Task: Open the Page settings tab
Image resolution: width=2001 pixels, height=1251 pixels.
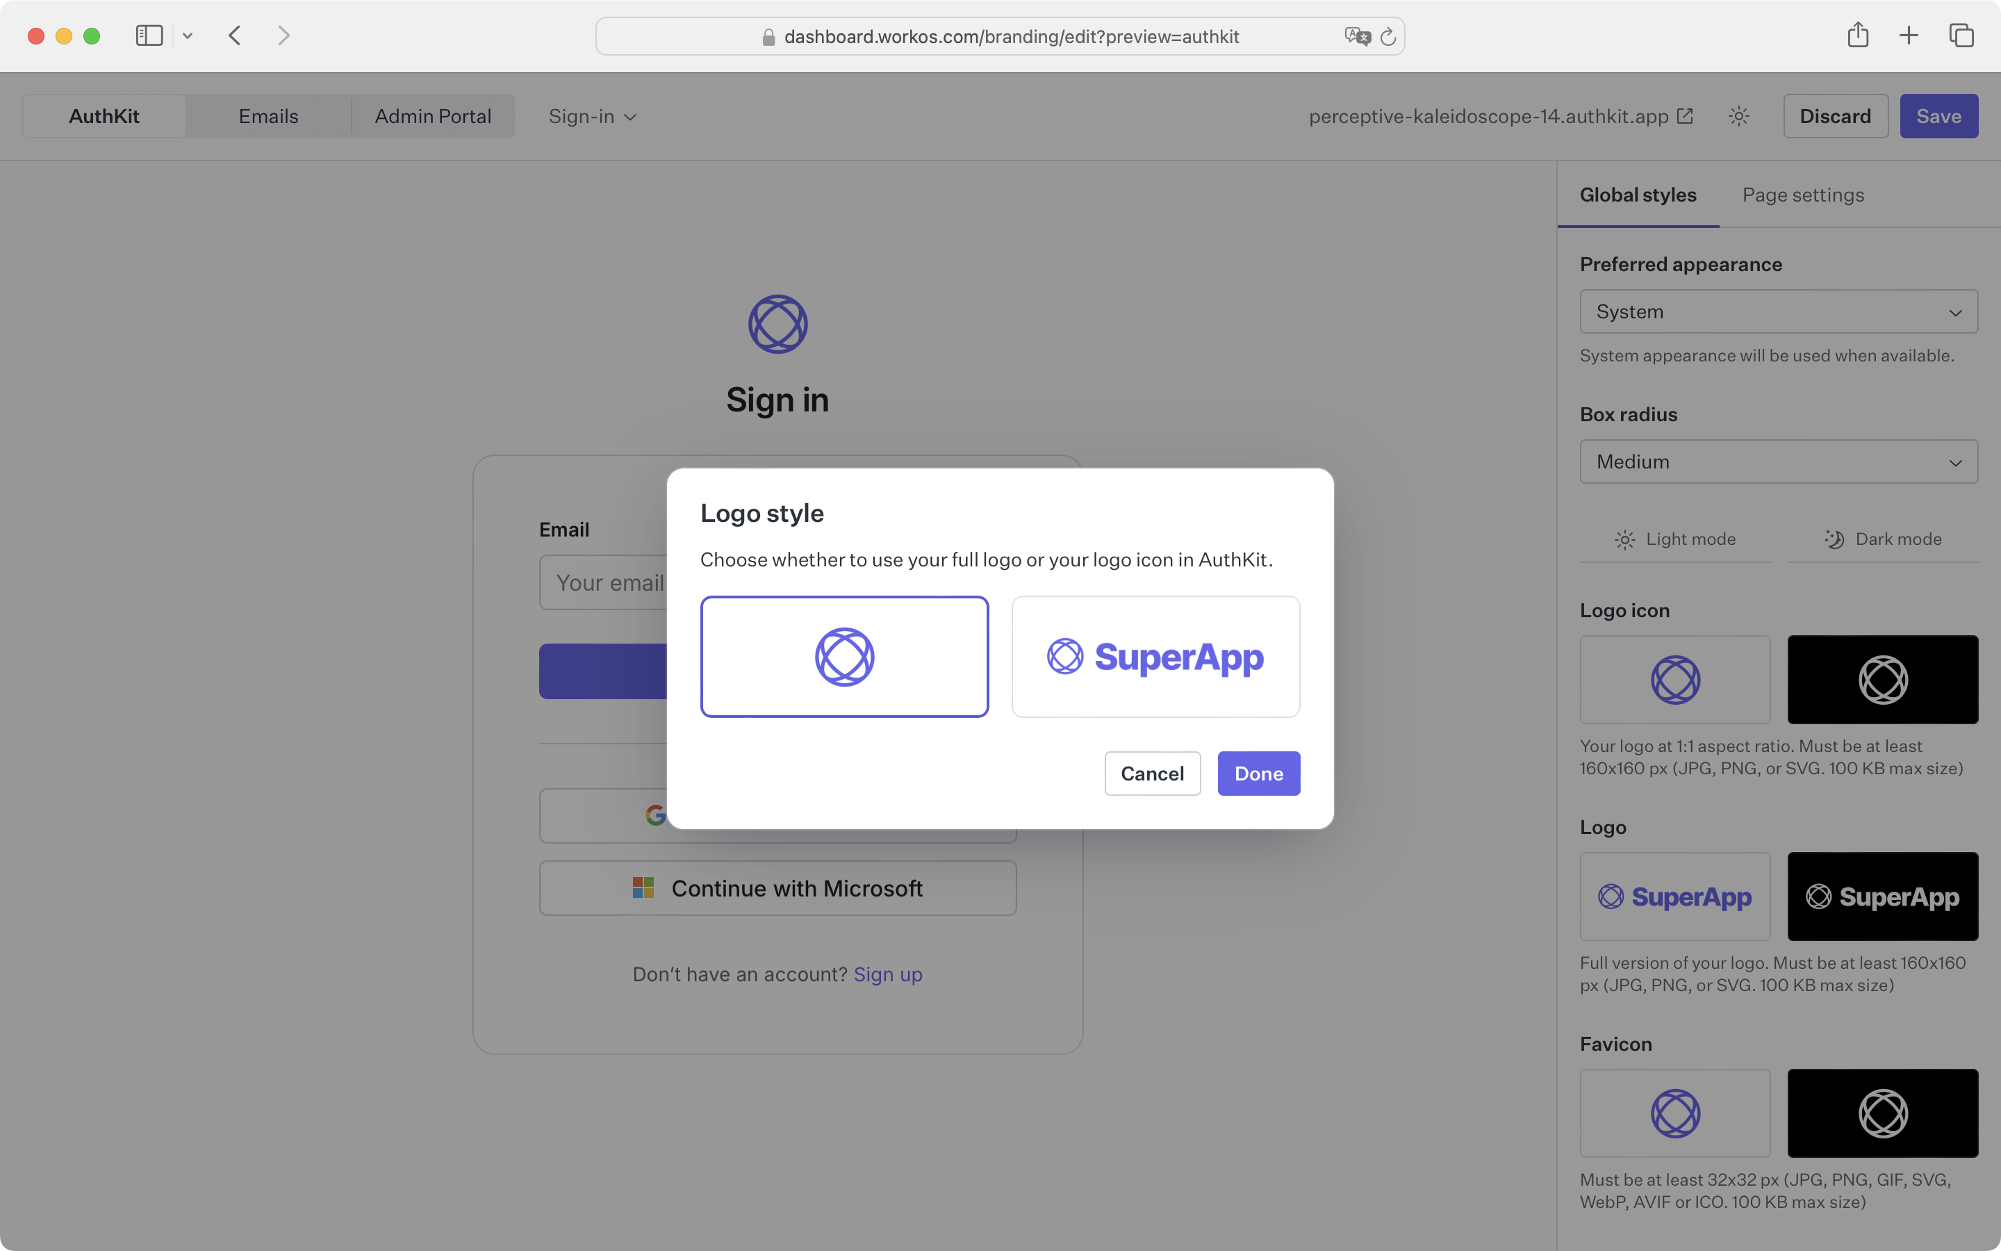Action: click(1802, 195)
